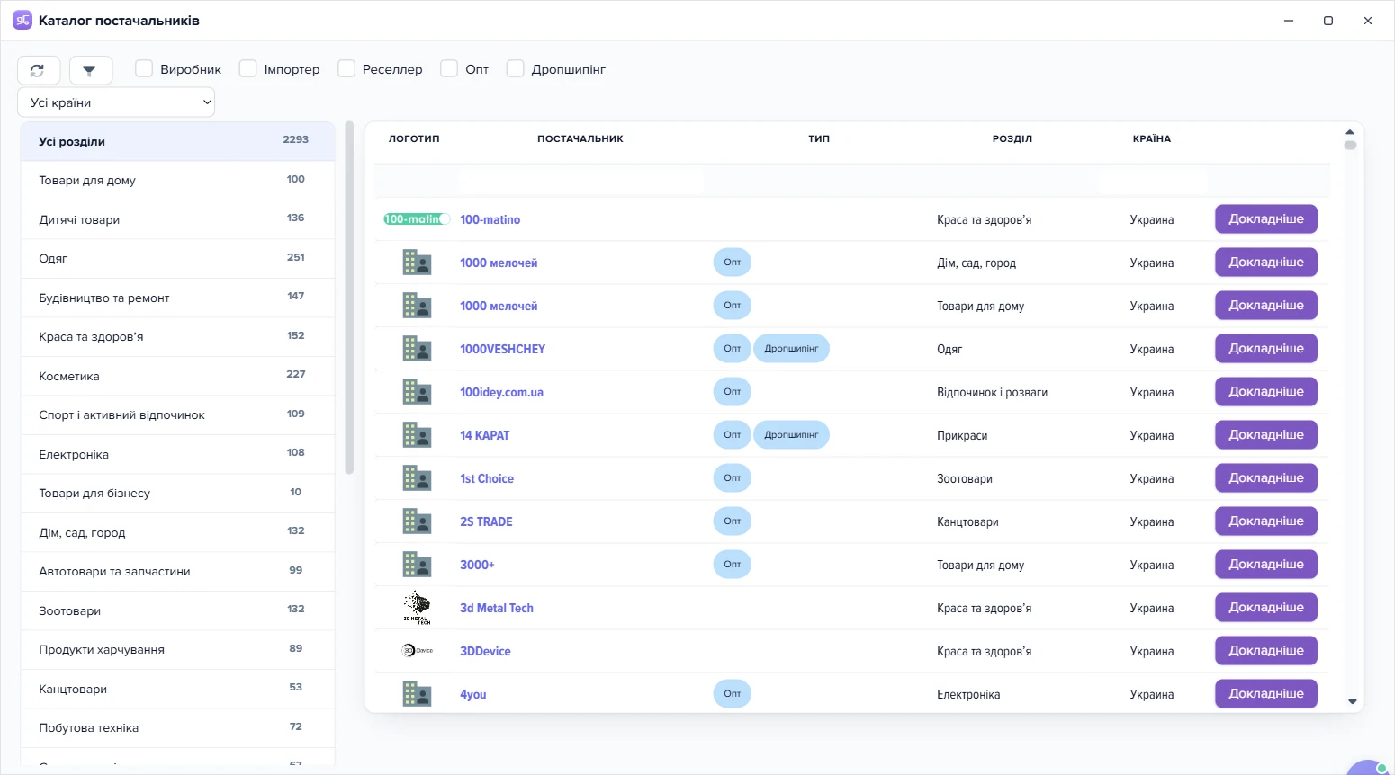
Task: Open the filter funnel button
Action: [91, 70]
